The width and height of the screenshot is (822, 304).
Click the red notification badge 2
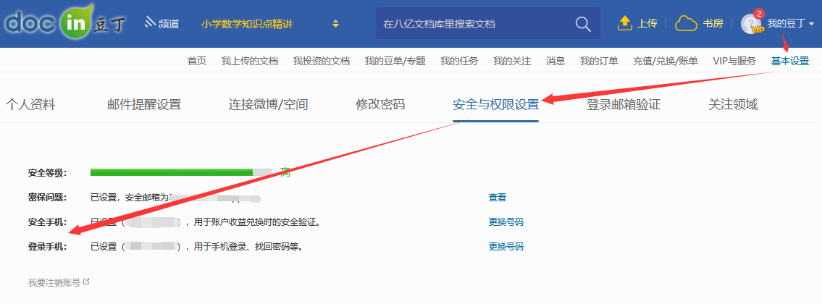(758, 14)
